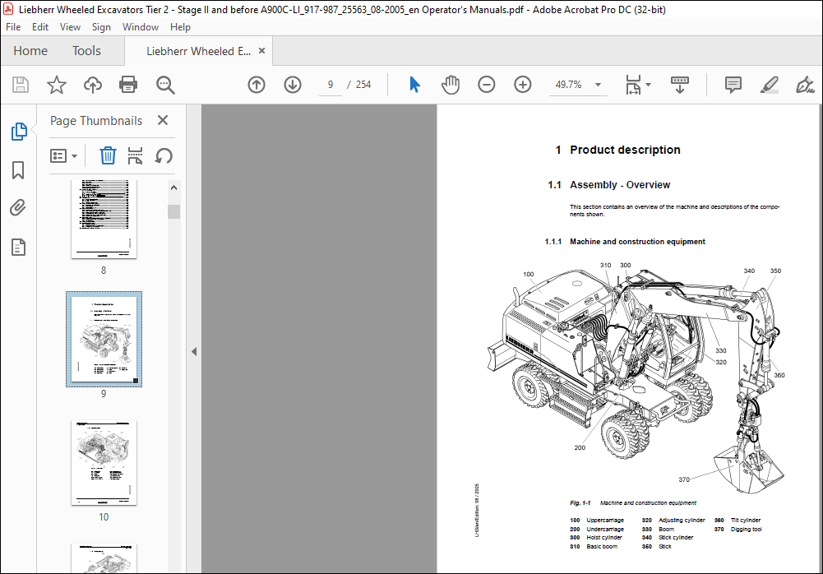Select page 10 thumbnail
Image resolution: width=823 pixels, height=574 pixels.
(104, 462)
